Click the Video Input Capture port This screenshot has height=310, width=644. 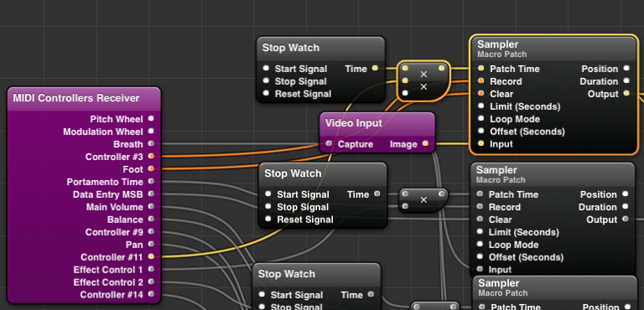[329, 144]
